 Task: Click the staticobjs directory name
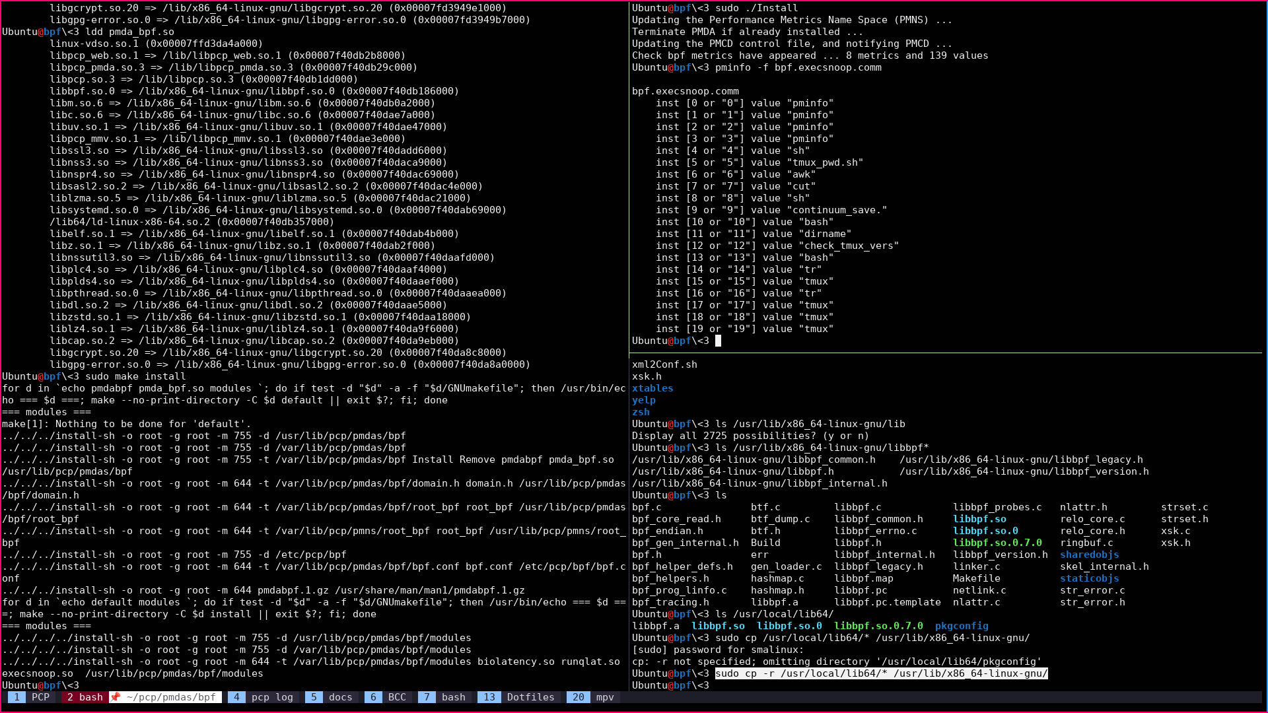tap(1089, 578)
